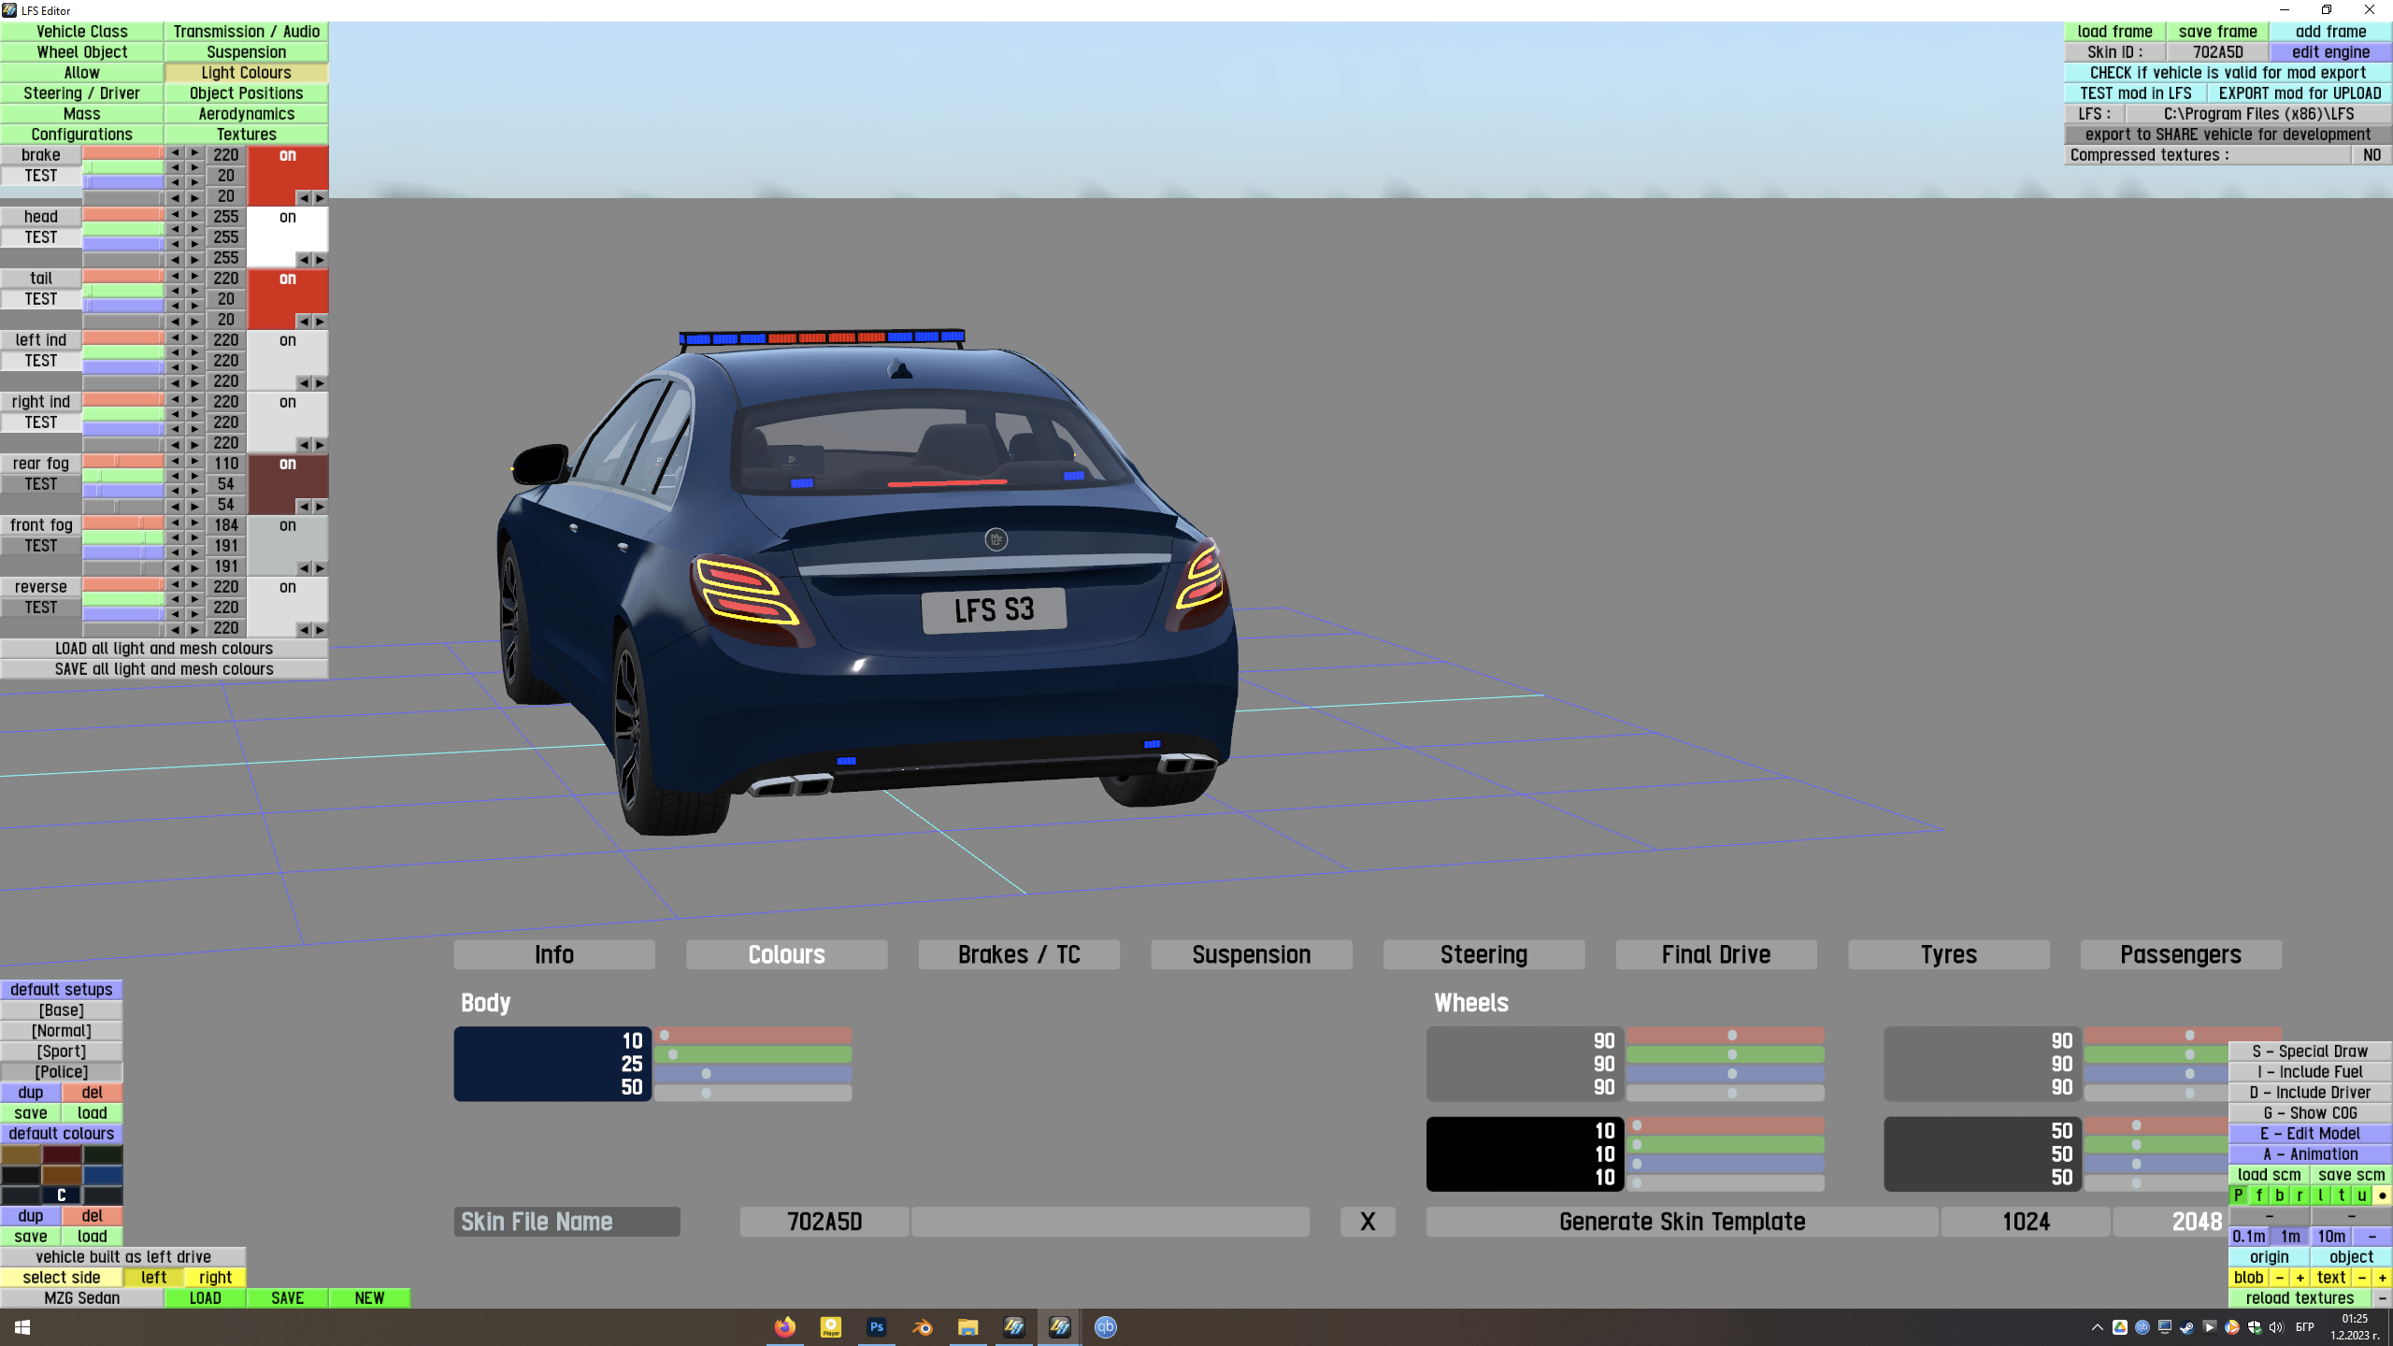Toggle the brake light 'on' preview
This screenshot has height=1346, width=2393.
pyautogui.click(x=287, y=156)
